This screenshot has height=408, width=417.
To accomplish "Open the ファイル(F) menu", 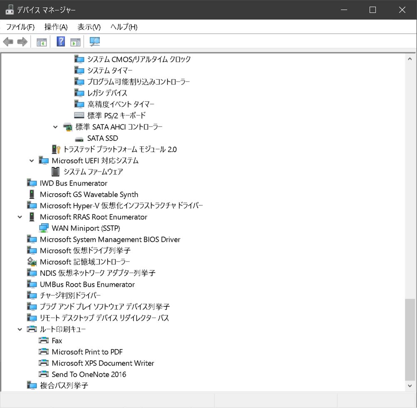I will pos(20,27).
